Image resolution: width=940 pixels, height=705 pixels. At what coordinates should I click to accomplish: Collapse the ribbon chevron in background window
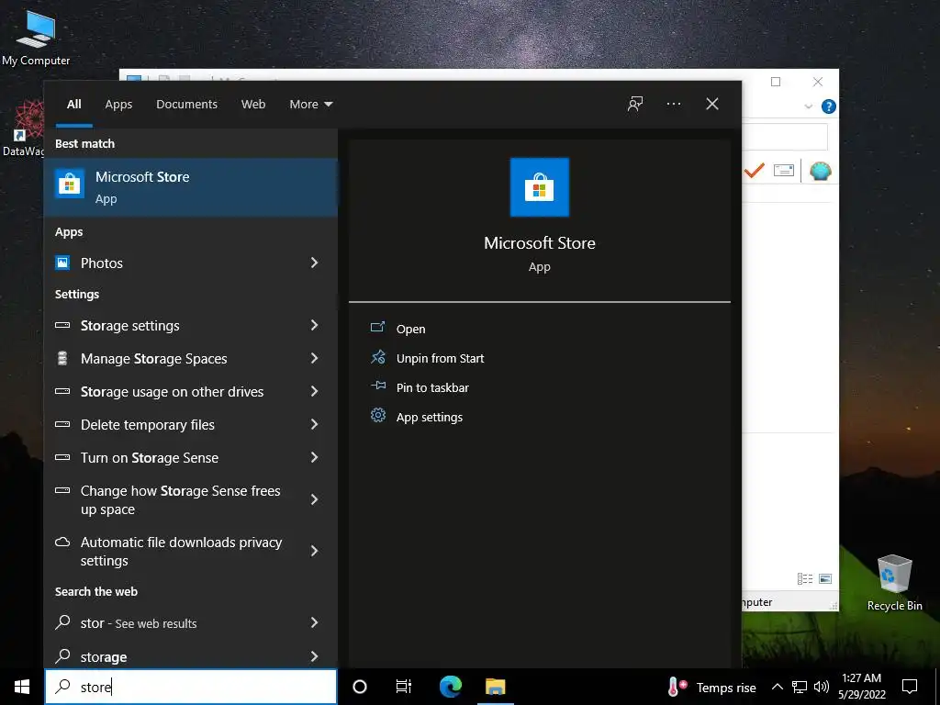808,106
